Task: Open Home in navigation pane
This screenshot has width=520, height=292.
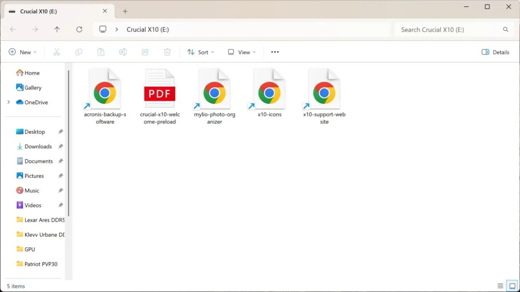Action: 28,73
